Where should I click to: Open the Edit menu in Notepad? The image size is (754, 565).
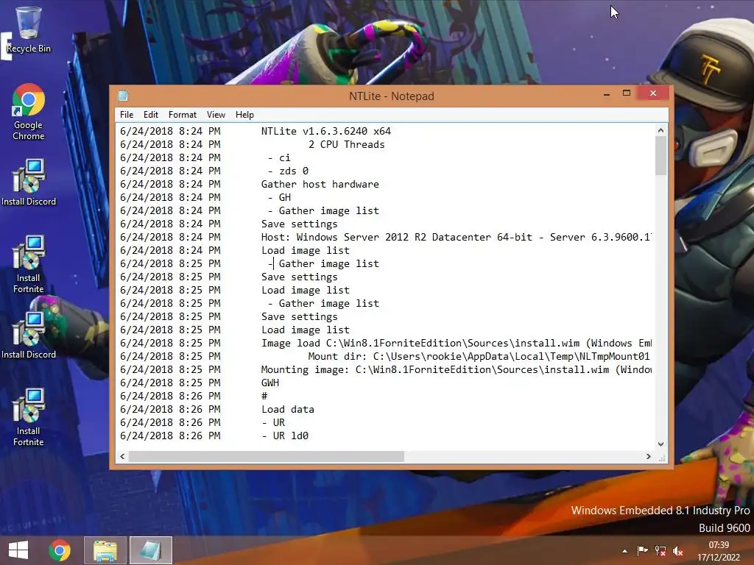click(x=150, y=115)
